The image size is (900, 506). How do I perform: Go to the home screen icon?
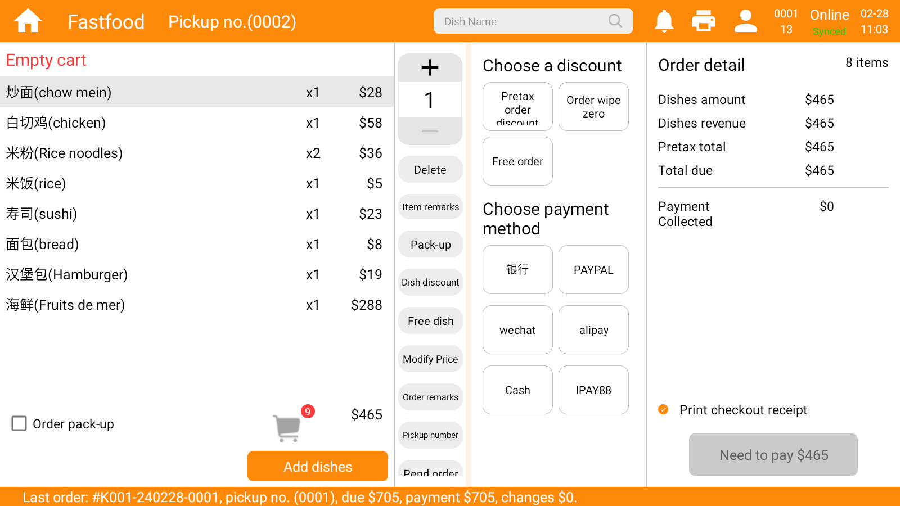[28, 21]
